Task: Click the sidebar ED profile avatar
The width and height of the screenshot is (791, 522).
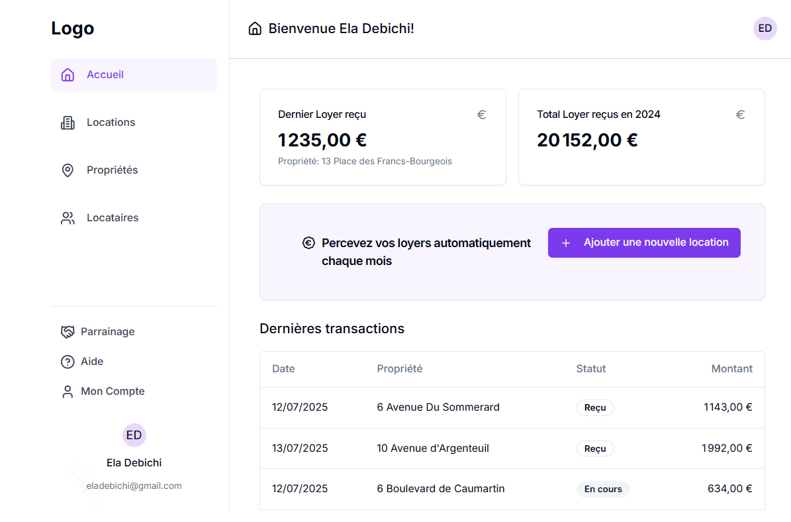Action: (x=134, y=435)
